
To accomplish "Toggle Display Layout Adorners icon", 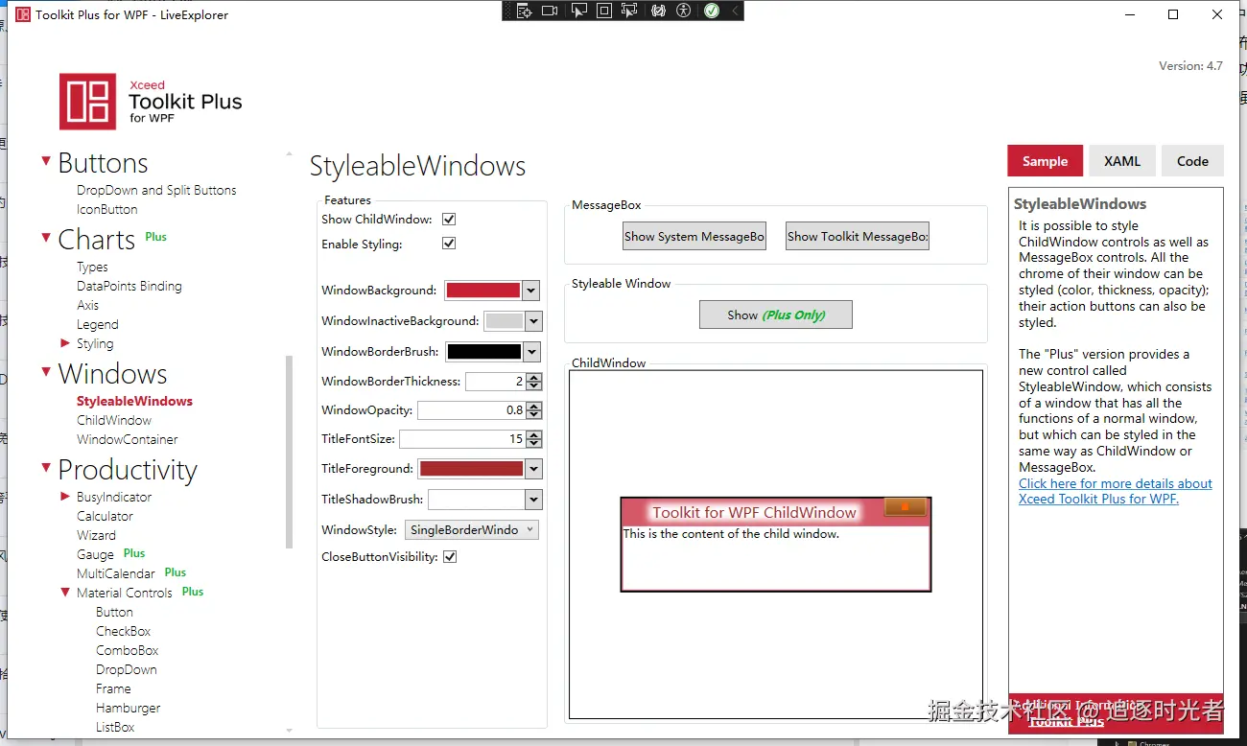I will [x=604, y=11].
